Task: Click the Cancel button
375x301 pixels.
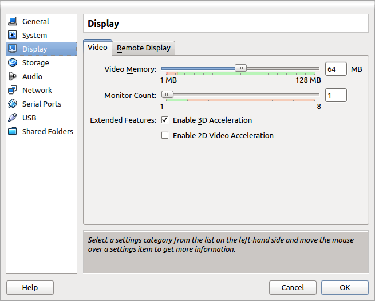Action: [293, 287]
